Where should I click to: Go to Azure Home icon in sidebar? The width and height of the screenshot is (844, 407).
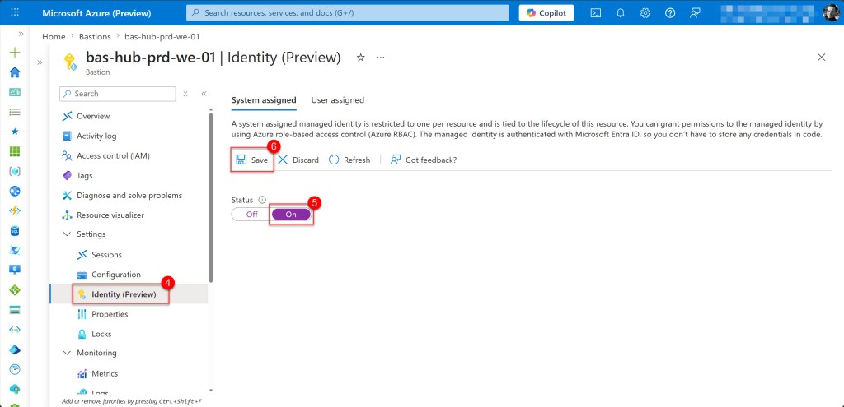14,72
